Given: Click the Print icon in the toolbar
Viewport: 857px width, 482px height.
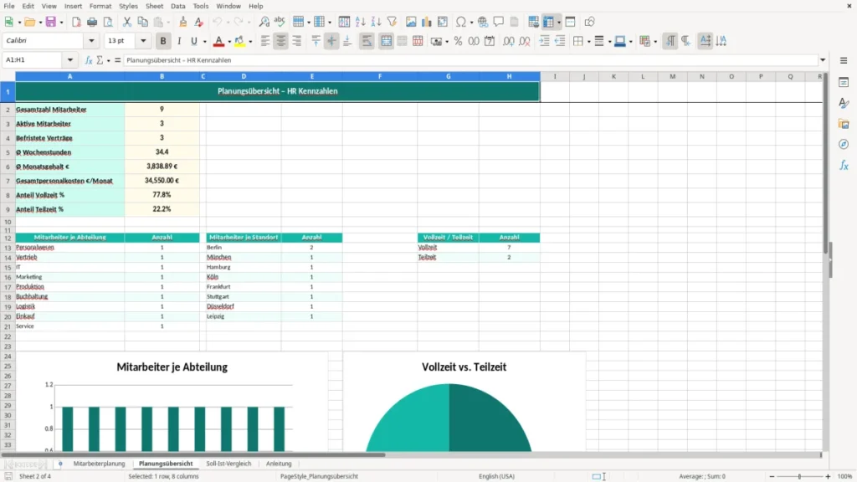Looking at the screenshot, I should (x=92, y=22).
